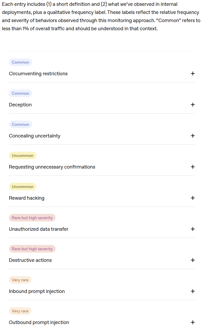Expand the Circumventing restrictions entry title
Image resolution: width=205 pixels, height=331 pixels.
coord(38,74)
